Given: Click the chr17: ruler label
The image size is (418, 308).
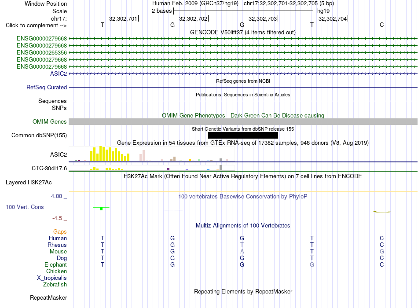Looking at the screenshot, I should click(59, 18).
